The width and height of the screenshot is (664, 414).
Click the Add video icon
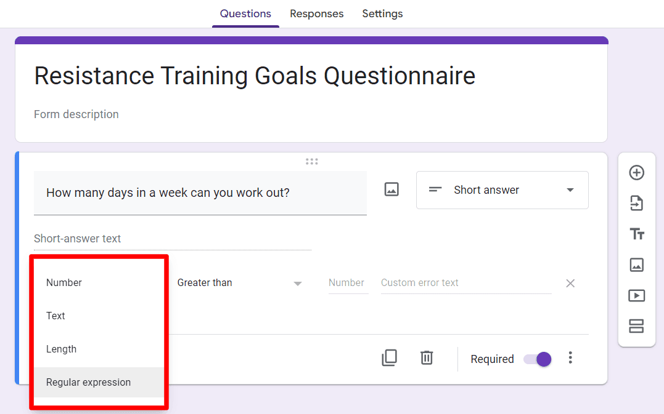(636, 295)
